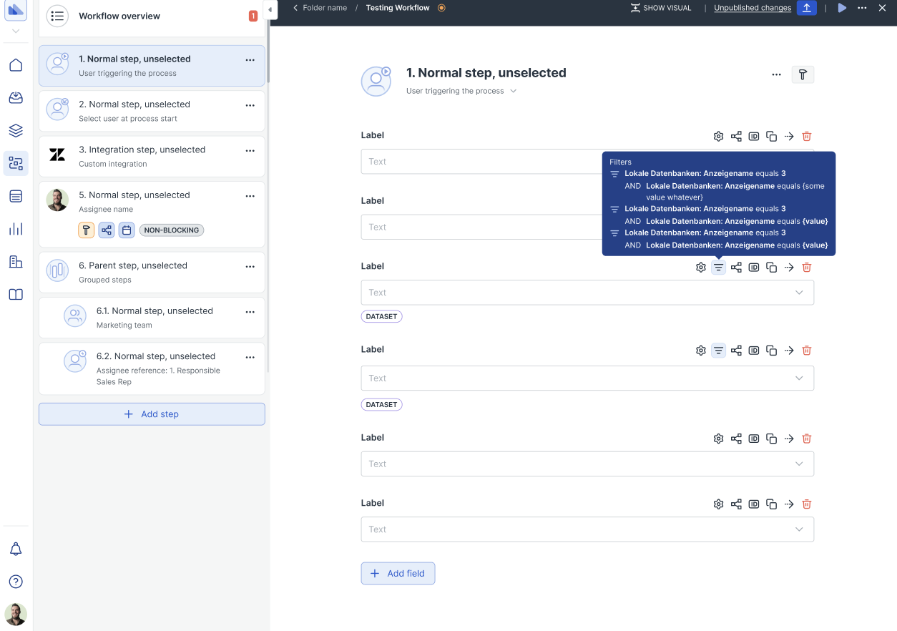The height and width of the screenshot is (631, 897).
Task: Click the filter icon below the Filters tooltip
Action: (718, 268)
